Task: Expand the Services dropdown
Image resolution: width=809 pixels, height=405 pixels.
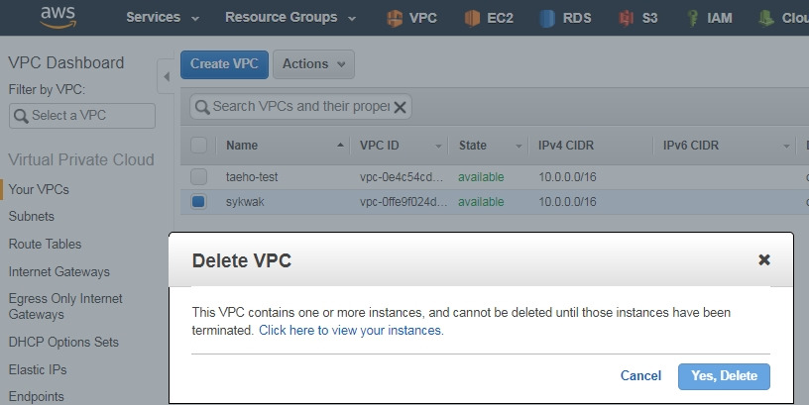Action: point(163,18)
